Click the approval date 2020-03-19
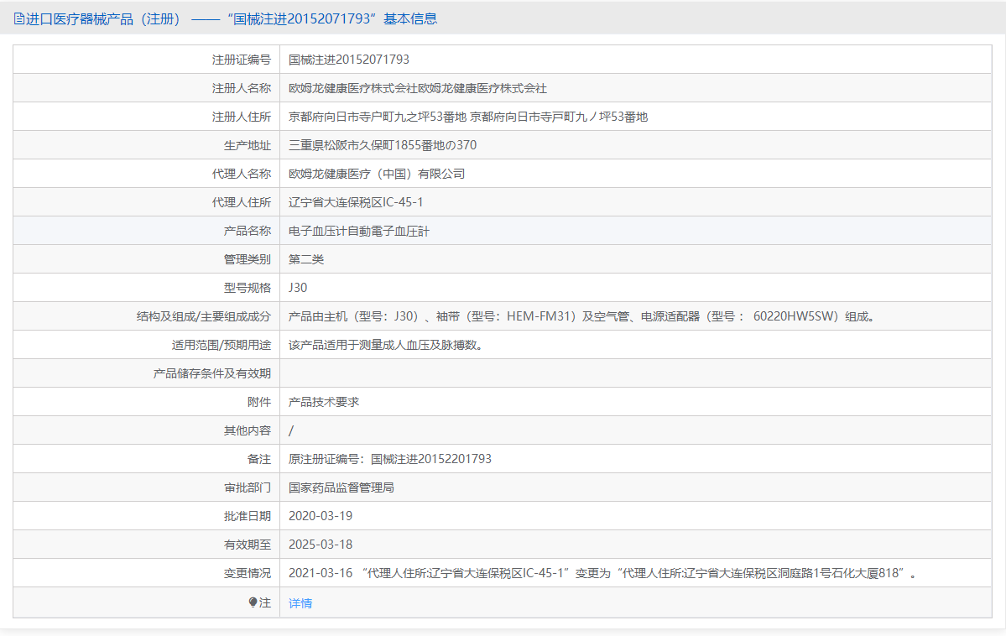The width and height of the screenshot is (1006, 636). (x=321, y=516)
